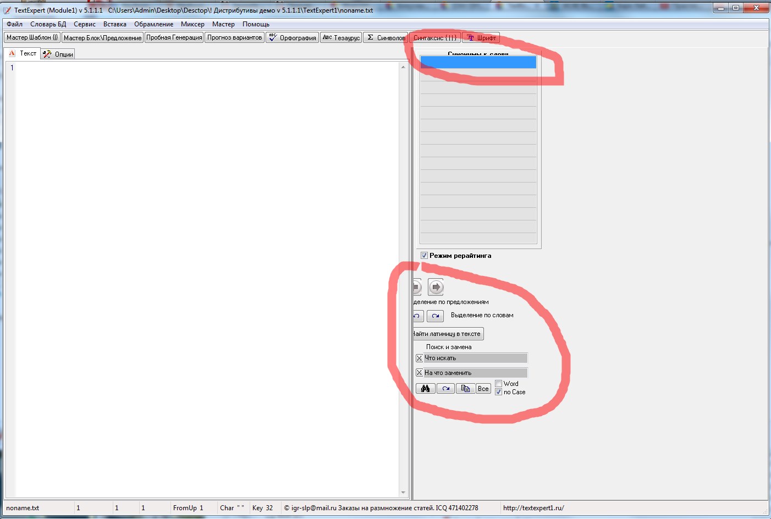Open the Словарь БД menu
Viewport: 771px width, 519px height.
tap(48, 24)
